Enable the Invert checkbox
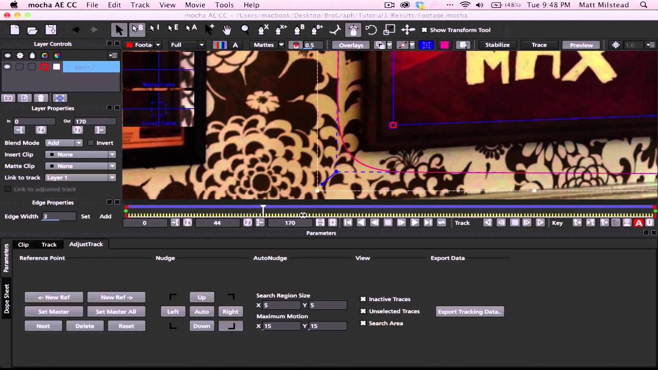 pos(91,143)
